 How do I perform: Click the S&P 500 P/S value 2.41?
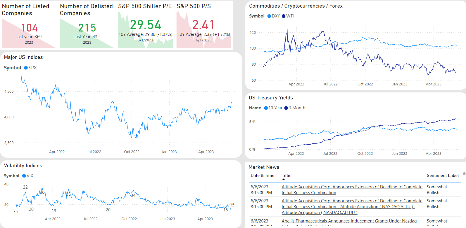click(203, 25)
